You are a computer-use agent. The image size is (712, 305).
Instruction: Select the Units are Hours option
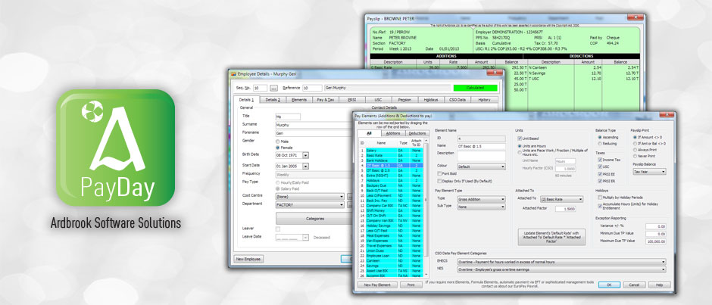click(520, 146)
